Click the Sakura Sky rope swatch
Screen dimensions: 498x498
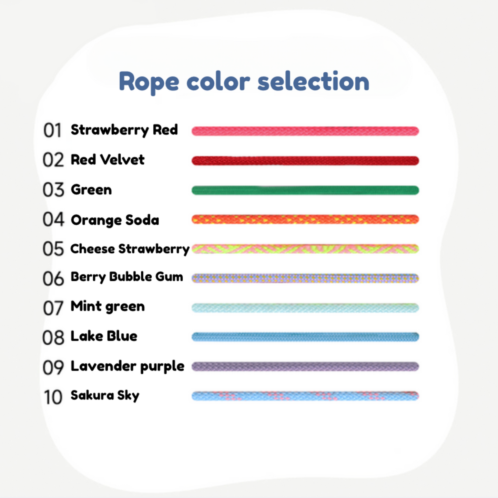tap(305, 396)
